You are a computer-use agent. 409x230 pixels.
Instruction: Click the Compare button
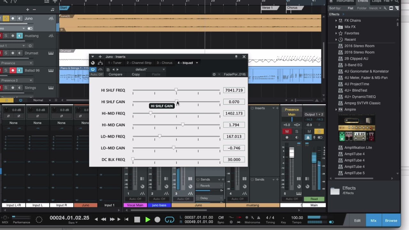click(115, 74)
